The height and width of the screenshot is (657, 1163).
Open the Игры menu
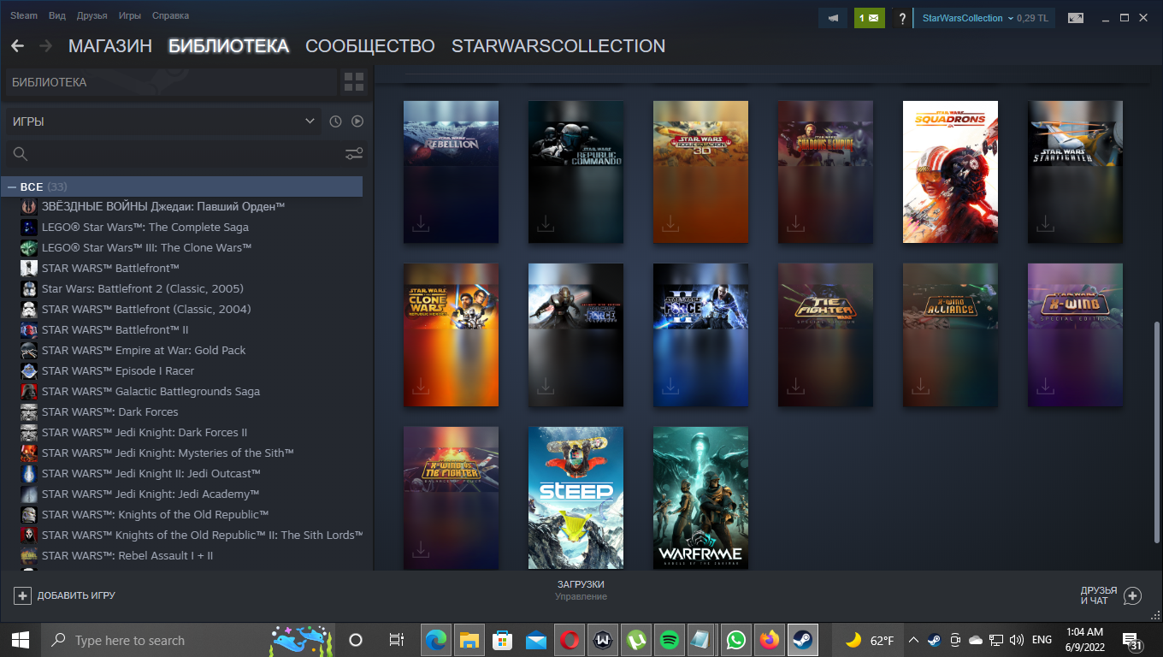tap(130, 15)
